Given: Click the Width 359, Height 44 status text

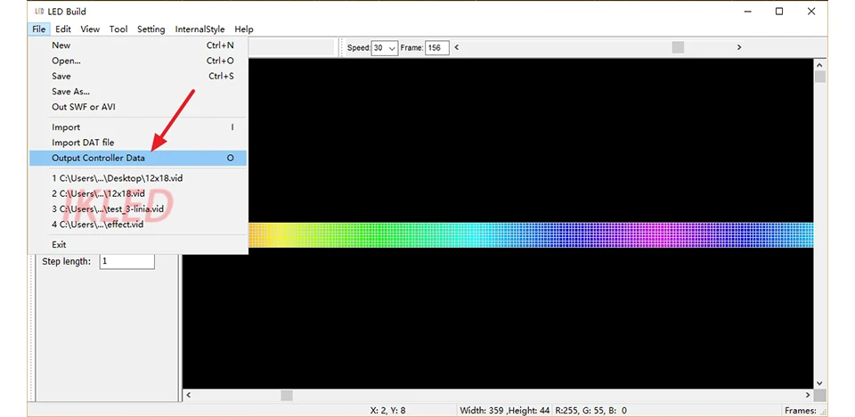Looking at the screenshot, I should click(x=504, y=411).
